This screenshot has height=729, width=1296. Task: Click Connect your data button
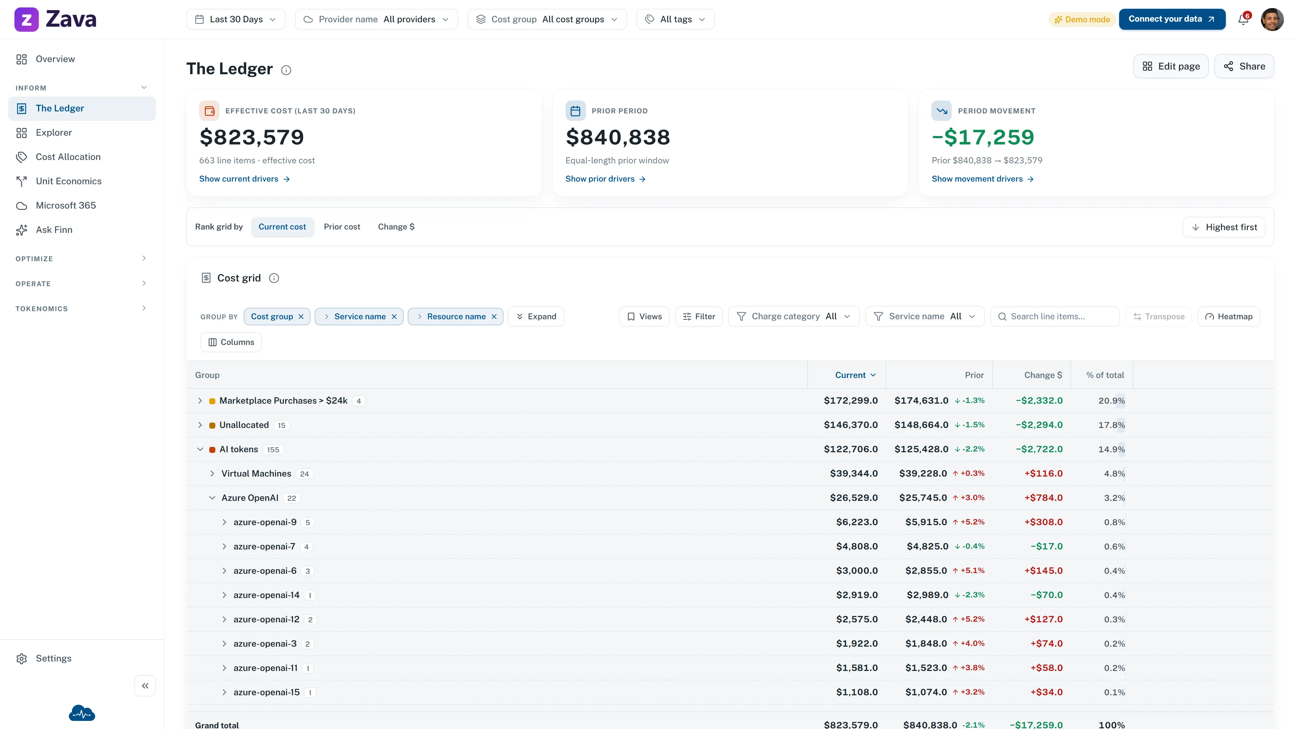click(1172, 19)
